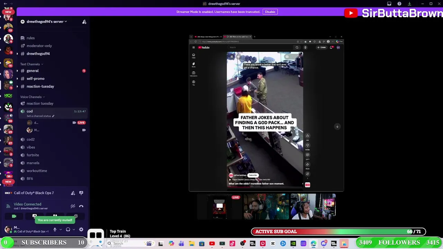Open the rules channel
This screenshot has height=249, width=443.
30,38
